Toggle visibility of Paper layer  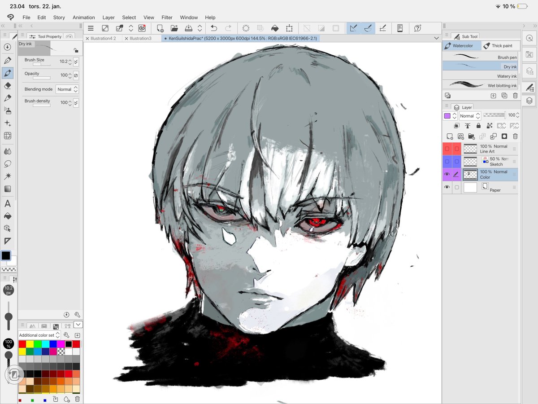447,188
